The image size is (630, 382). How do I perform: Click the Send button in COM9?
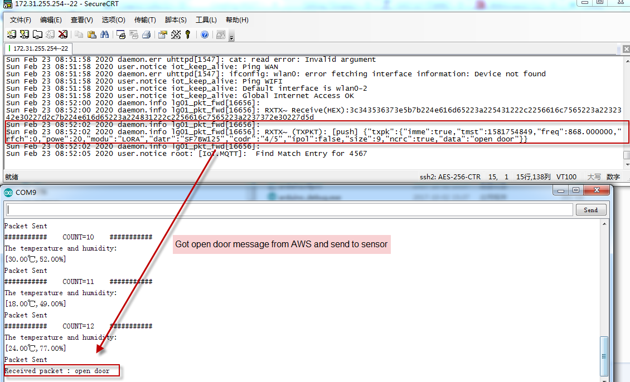[x=590, y=210]
